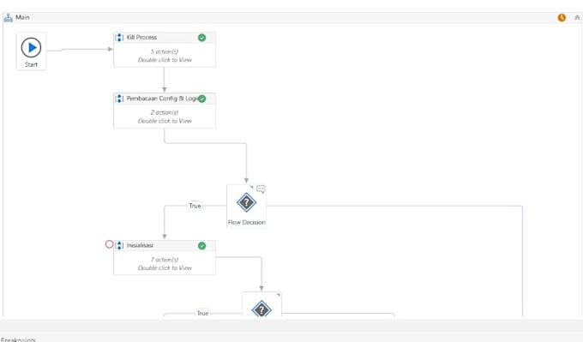Select the Kill Process sequence icon
This screenshot has height=342, width=583.
tap(119, 37)
